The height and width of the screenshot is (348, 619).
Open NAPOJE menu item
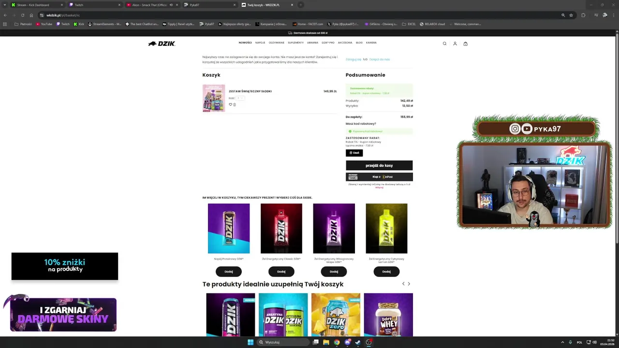tap(260, 43)
